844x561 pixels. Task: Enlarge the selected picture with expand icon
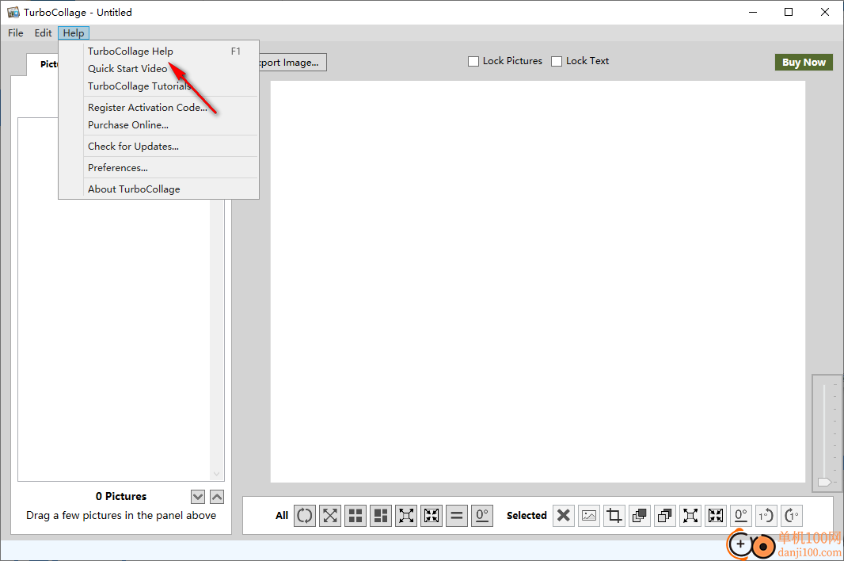690,516
